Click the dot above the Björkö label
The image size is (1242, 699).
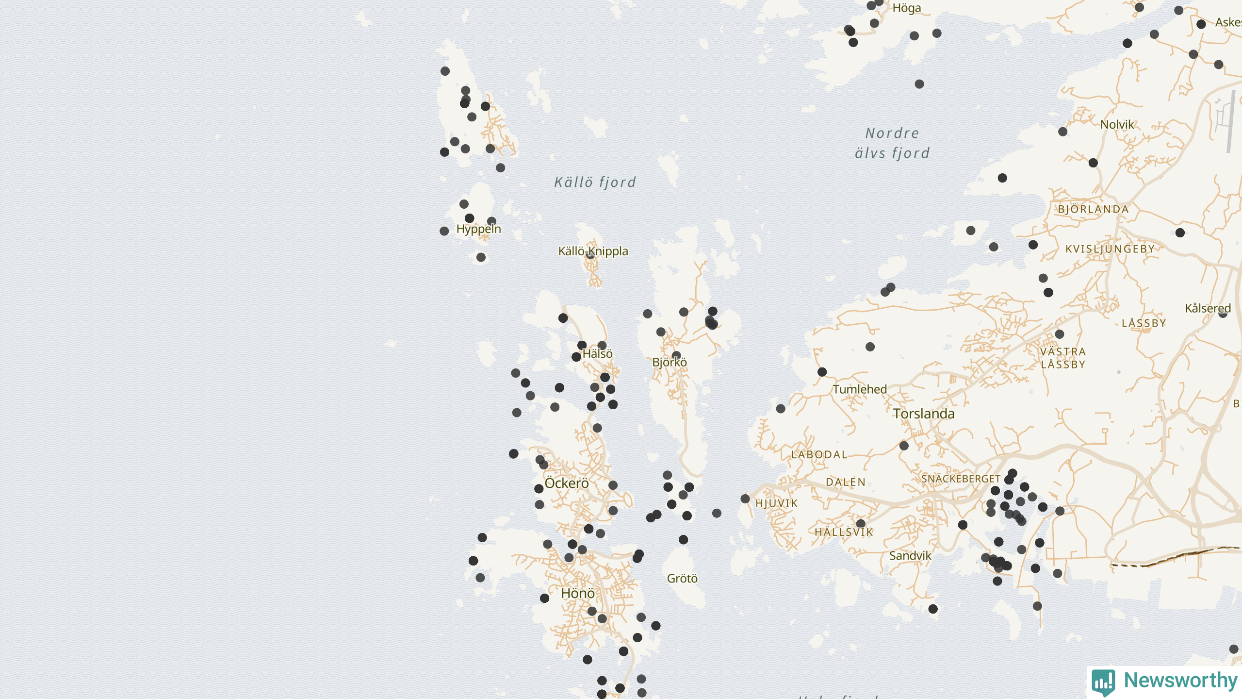coord(676,355)
